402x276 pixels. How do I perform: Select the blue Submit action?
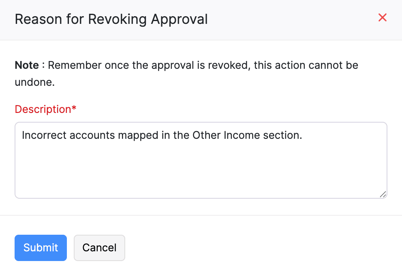click(41, 248)
